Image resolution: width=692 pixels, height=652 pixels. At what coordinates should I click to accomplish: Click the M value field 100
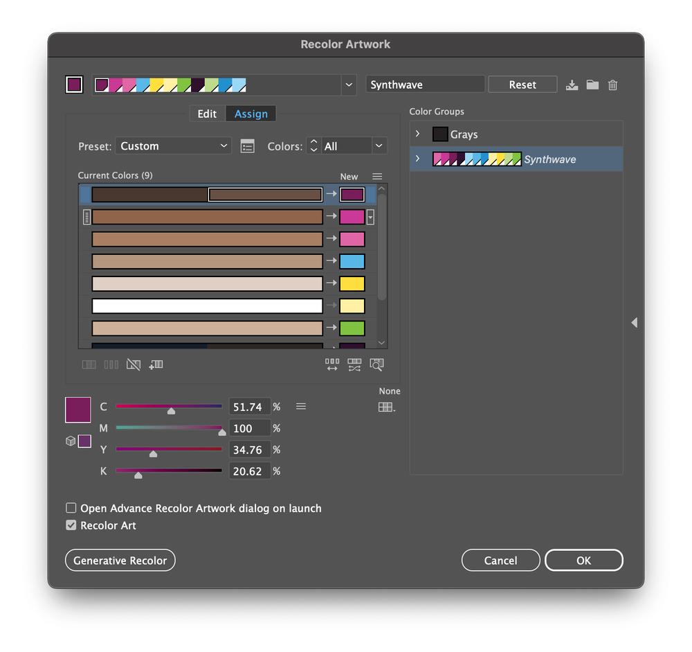[x=250, y=428]
